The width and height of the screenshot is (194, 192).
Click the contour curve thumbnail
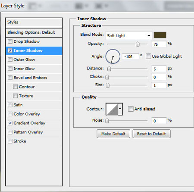pos(112,109)
